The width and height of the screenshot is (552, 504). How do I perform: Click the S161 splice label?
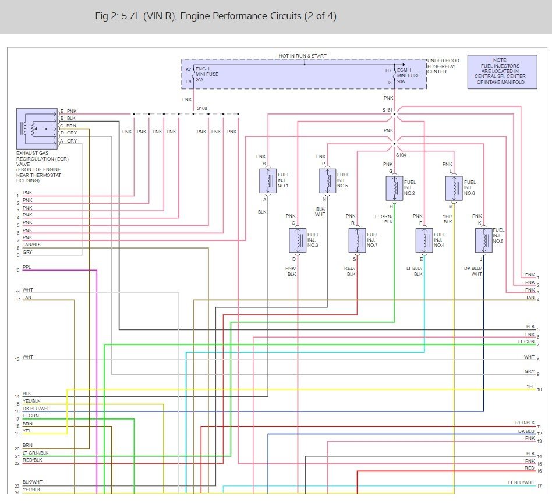click(387, 110)
